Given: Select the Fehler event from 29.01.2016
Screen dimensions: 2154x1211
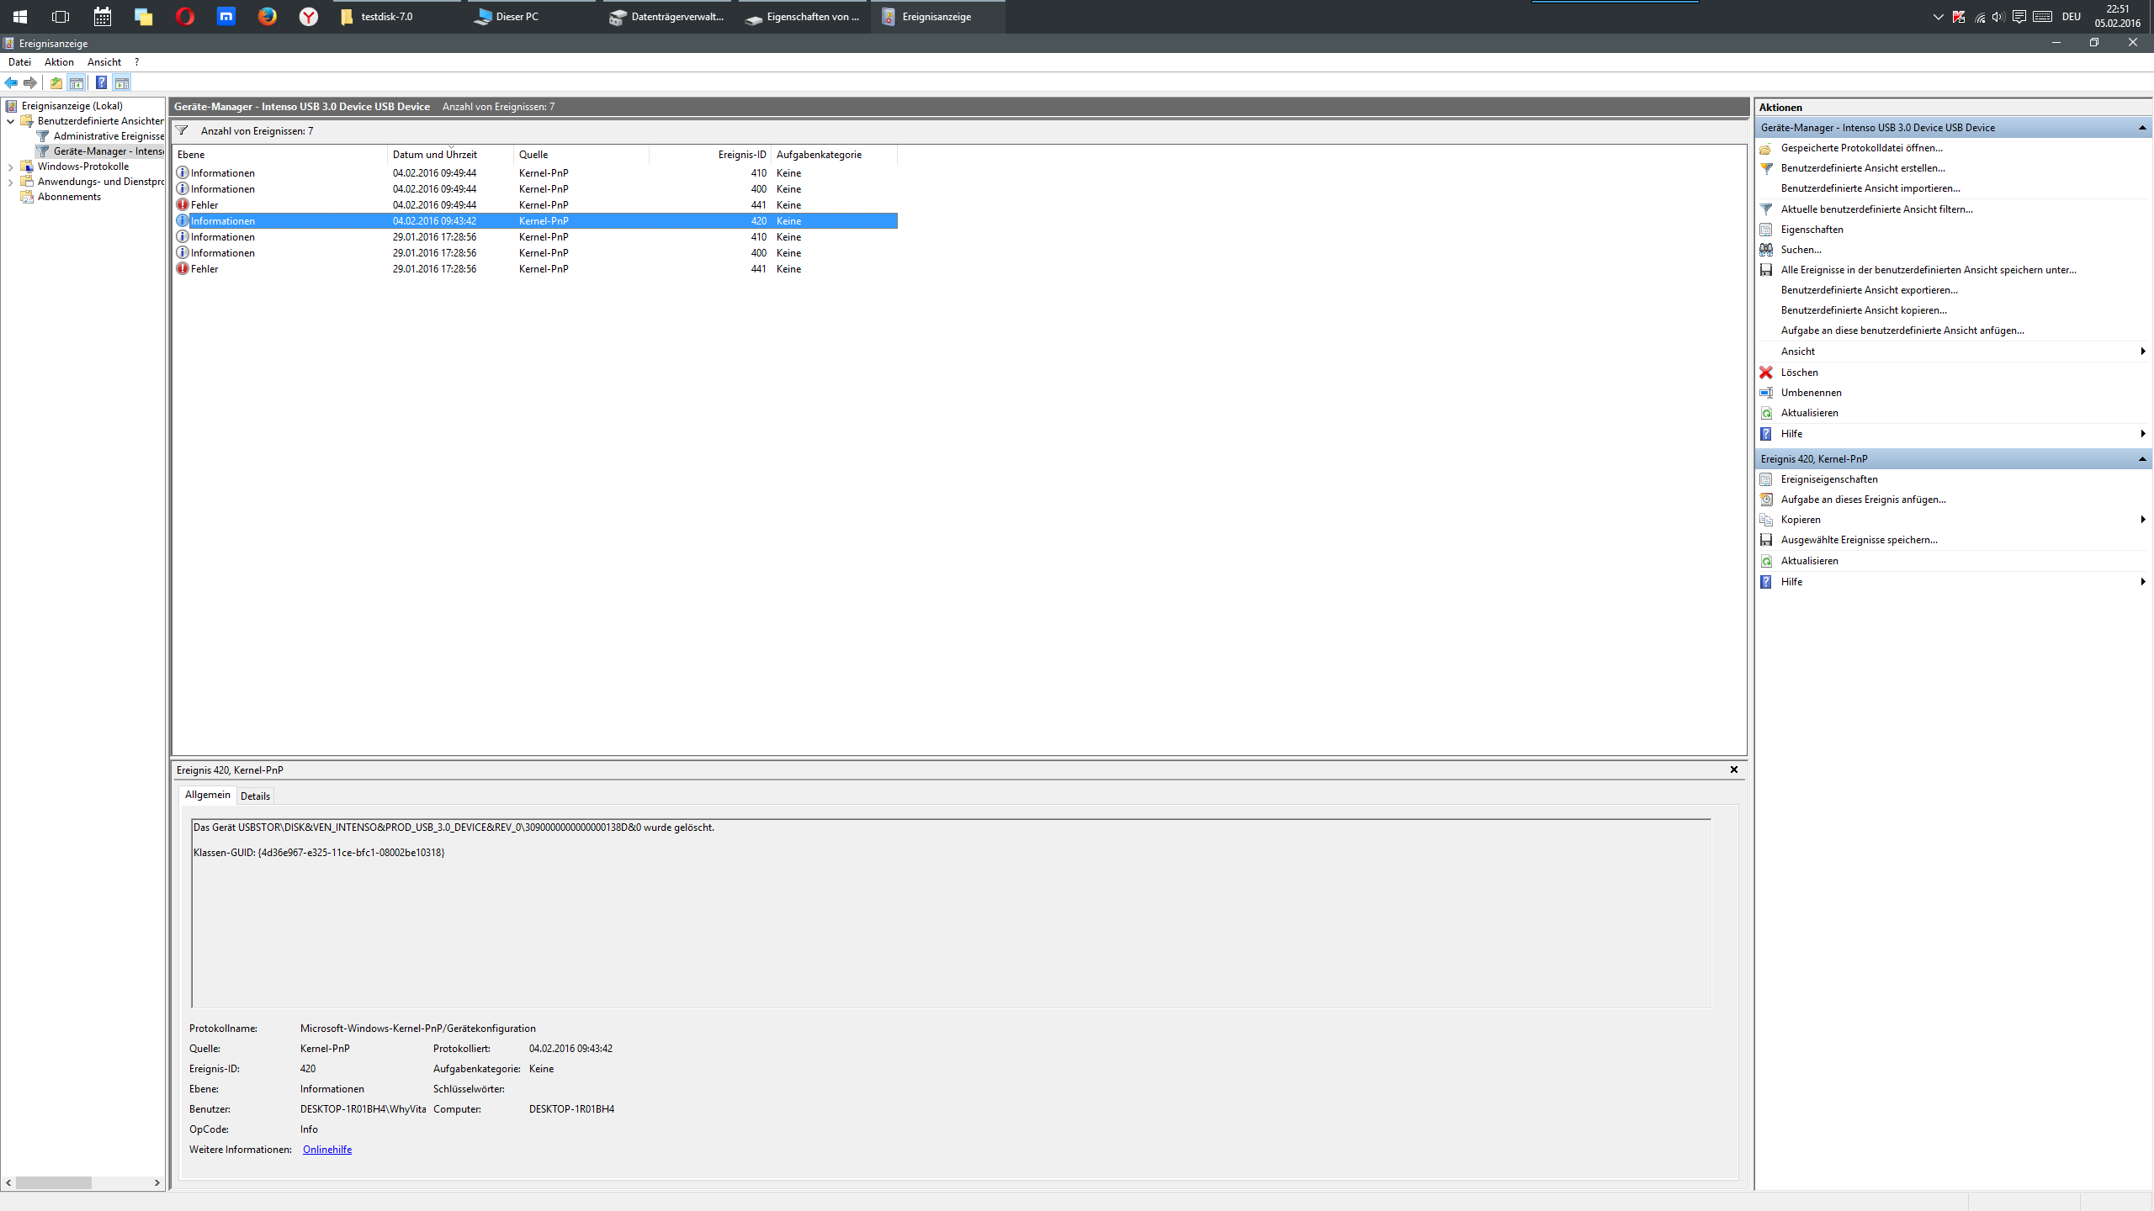Looking at the screenshot, I should click(x=204, y=269).
